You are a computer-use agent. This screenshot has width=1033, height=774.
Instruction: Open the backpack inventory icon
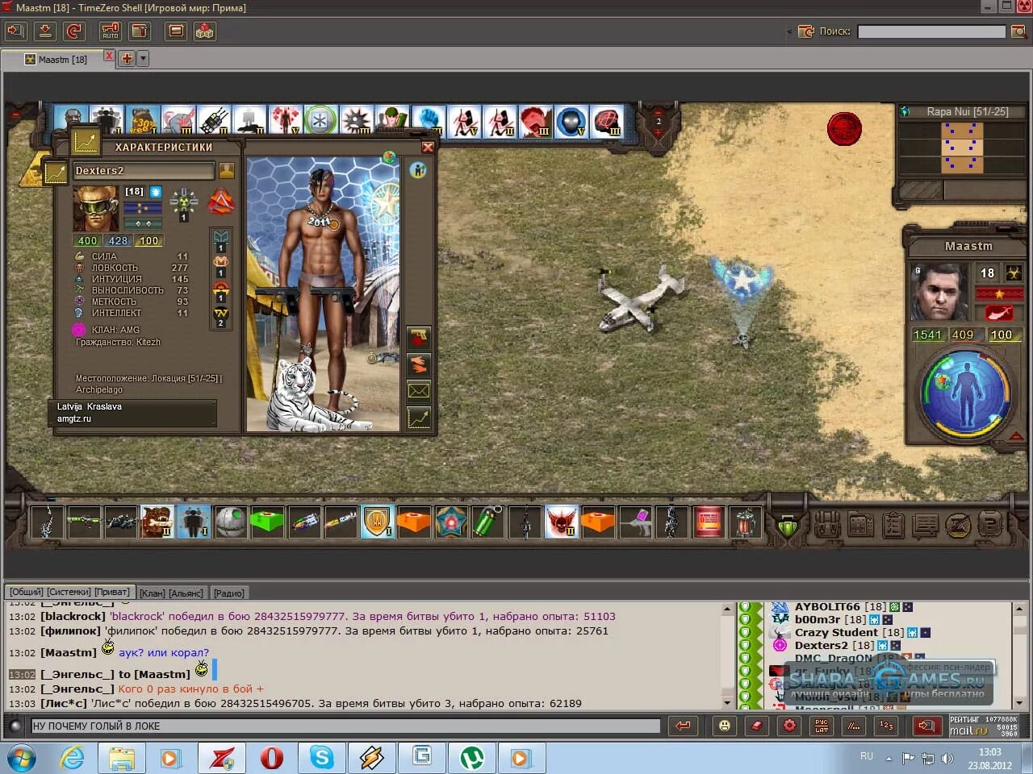click(827, 525)
